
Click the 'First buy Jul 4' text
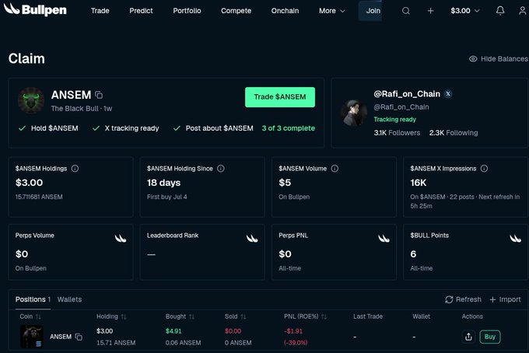tap(167, 197)
